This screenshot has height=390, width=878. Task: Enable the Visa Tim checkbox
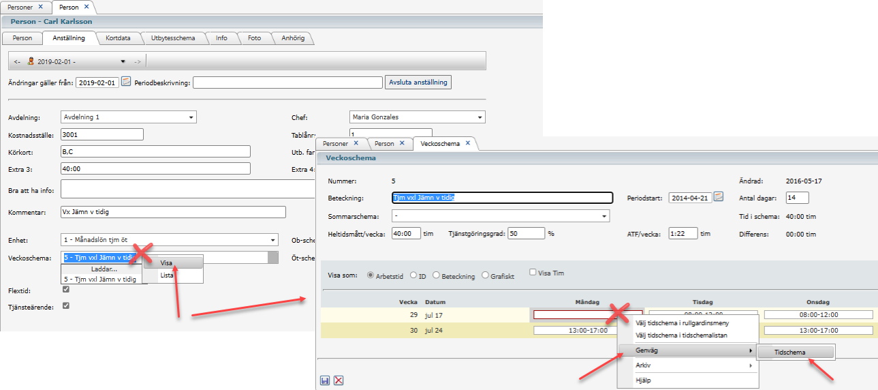click(x=533, y=273)
